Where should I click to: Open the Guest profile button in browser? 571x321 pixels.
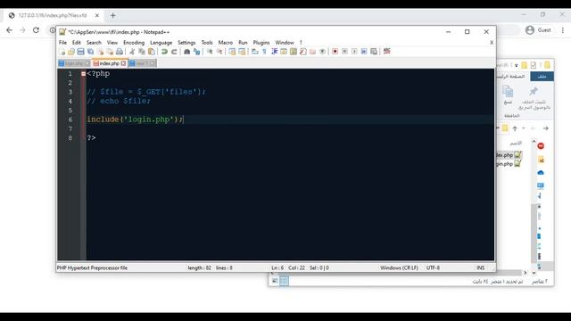[538, 29]
